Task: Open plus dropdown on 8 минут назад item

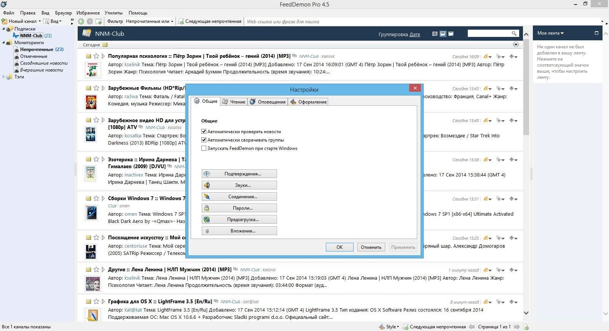Action: pyautogui.click(x=513, y=302)
